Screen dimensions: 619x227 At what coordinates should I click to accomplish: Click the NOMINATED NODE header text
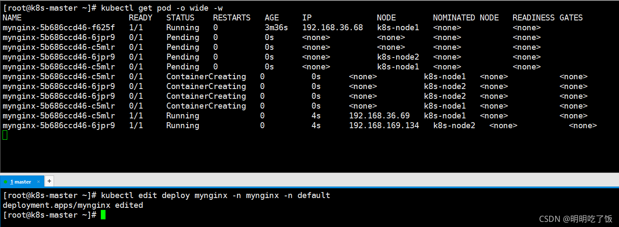[466, 18]
